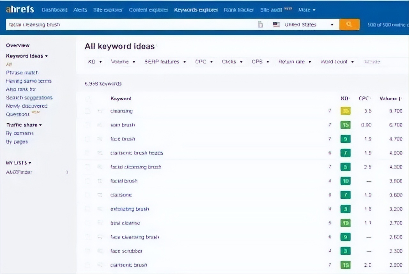The image size is (409, 274).
Task: Click the ahrefs logo
Action: click(20, 9)
